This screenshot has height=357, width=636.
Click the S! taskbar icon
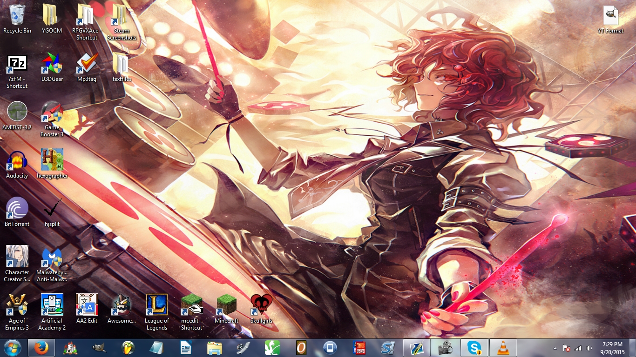388,348
